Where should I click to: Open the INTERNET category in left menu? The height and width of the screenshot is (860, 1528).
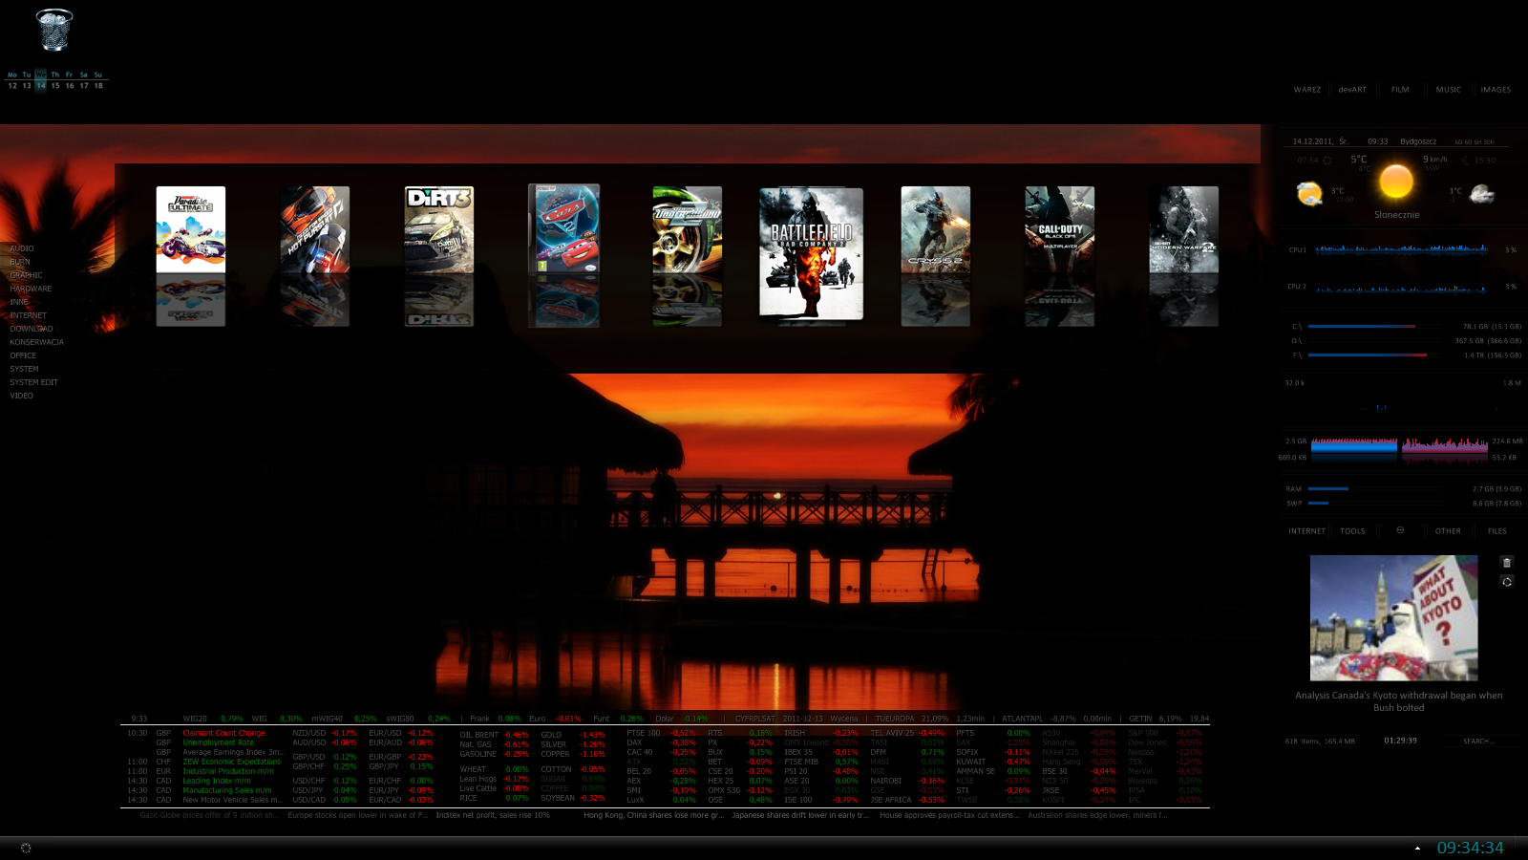[x=29, y=315]
